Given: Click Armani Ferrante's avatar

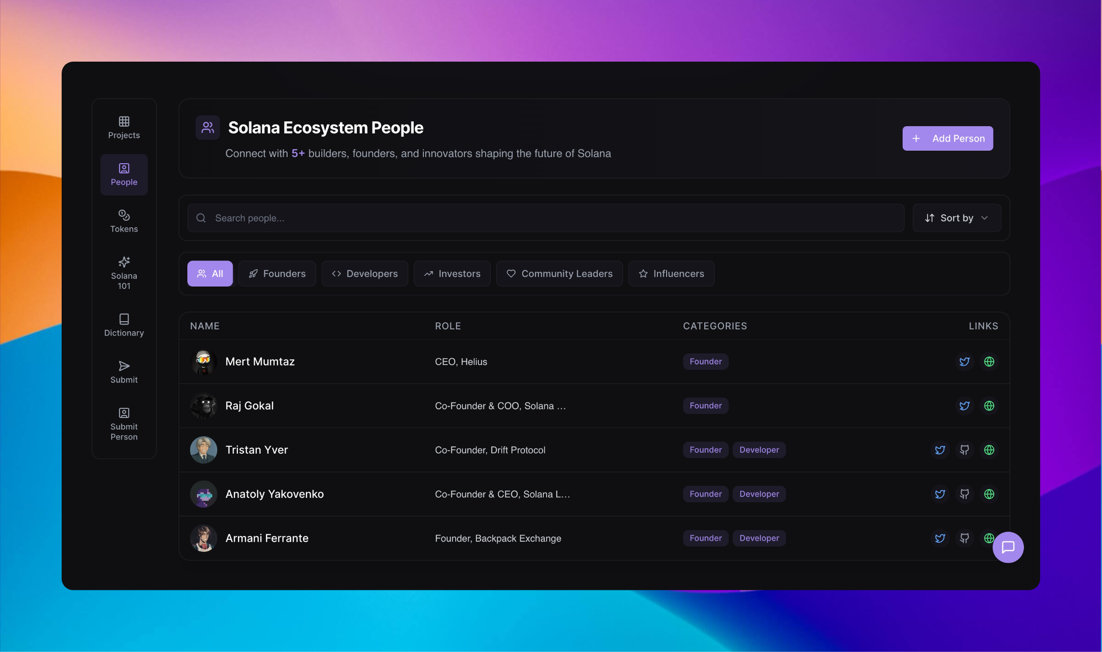Looking at the screenshot, I should tap(204, 538).
